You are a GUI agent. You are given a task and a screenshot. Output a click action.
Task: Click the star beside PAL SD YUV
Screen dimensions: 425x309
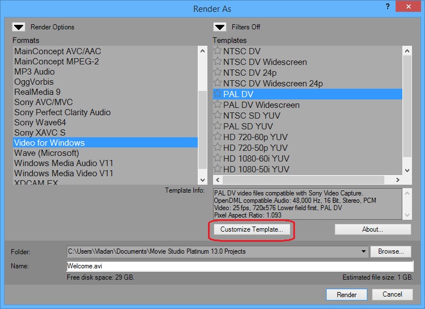coord(218,127)
